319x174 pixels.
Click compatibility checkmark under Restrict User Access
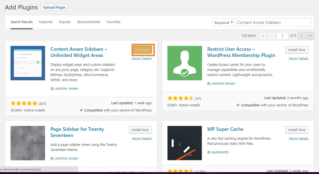(x=238, y=105)
